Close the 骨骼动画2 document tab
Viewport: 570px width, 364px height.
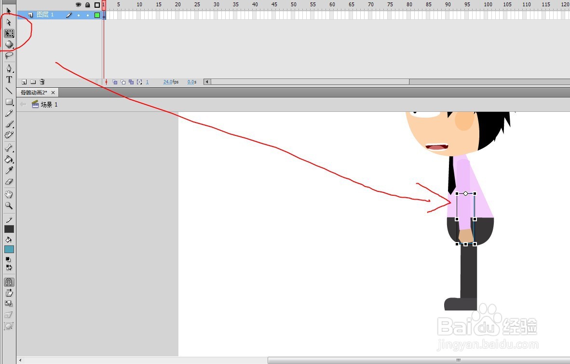coord(53,93)
